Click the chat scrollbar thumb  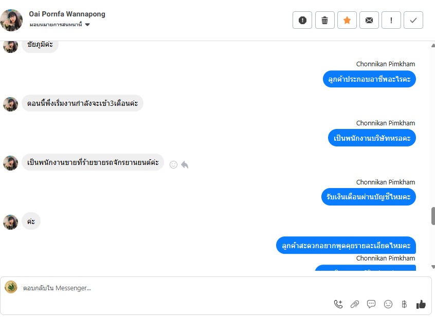click(433, 216)
